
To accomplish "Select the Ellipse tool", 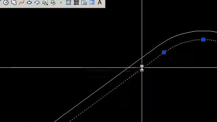I will click(x=29, y=2).
